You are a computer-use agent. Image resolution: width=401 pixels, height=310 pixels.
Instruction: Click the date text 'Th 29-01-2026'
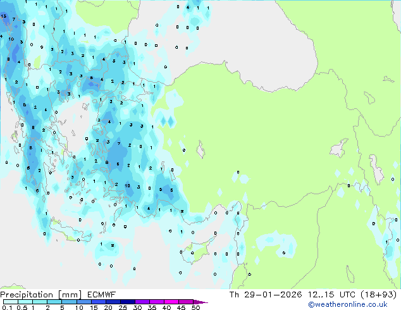[x=266, y=295]
